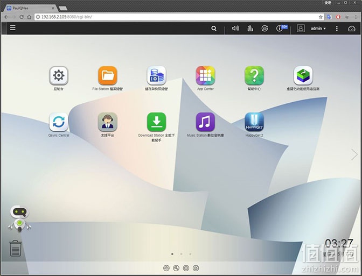Click the translate extension icon
This screenshot has height=276, width=362.
pyautogui.click(x=330, y=17)
